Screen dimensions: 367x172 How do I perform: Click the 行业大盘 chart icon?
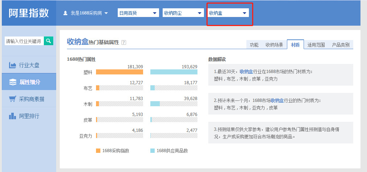click(x=12, y=65)
